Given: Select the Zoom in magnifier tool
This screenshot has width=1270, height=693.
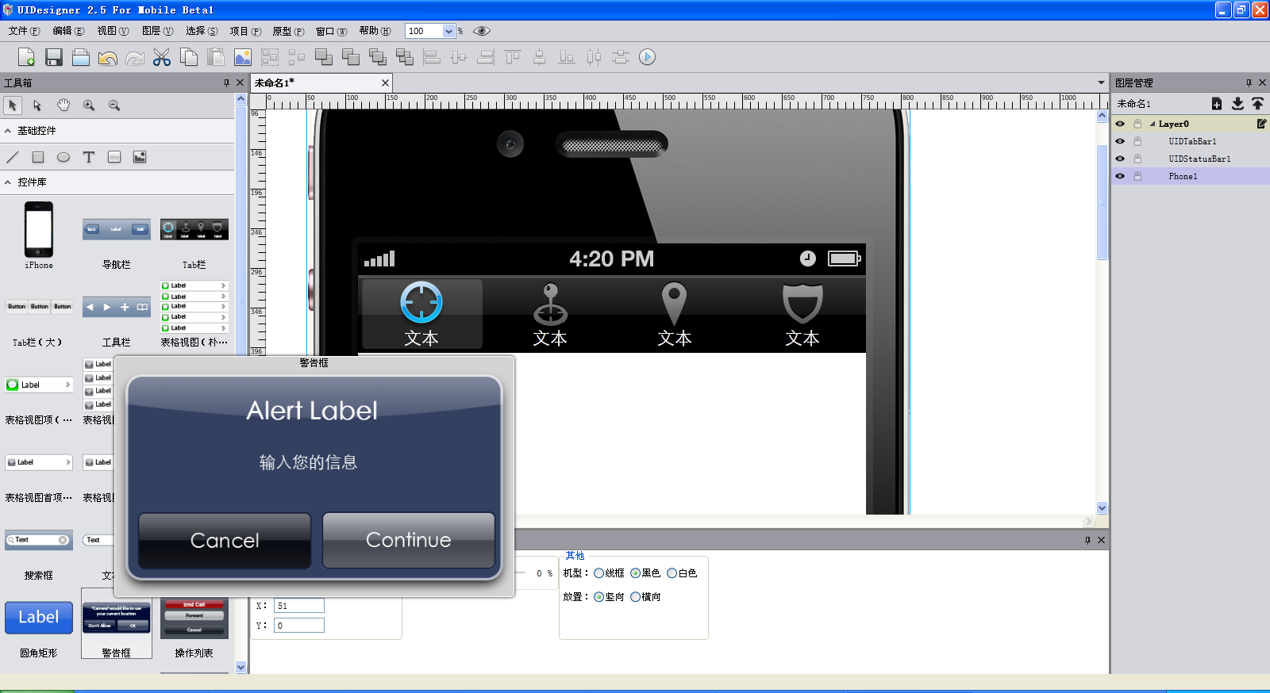Looking at the screenshot, I should 89,105.
